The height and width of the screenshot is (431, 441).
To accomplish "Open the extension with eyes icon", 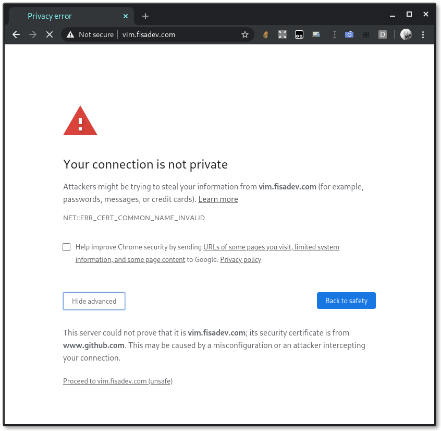I will tap(299, 34).
